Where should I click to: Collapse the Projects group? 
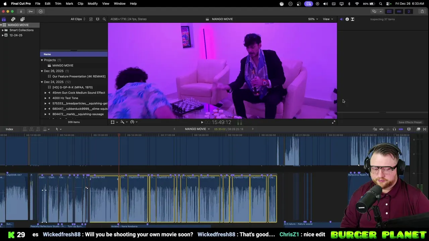(x=42, y=60)
